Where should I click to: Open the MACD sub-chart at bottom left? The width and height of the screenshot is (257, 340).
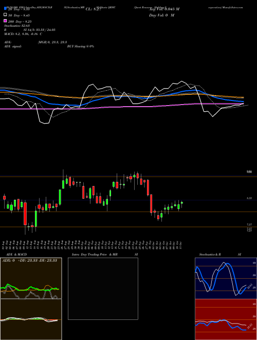31,319
